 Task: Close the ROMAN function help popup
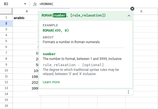(x=132, y=9)
